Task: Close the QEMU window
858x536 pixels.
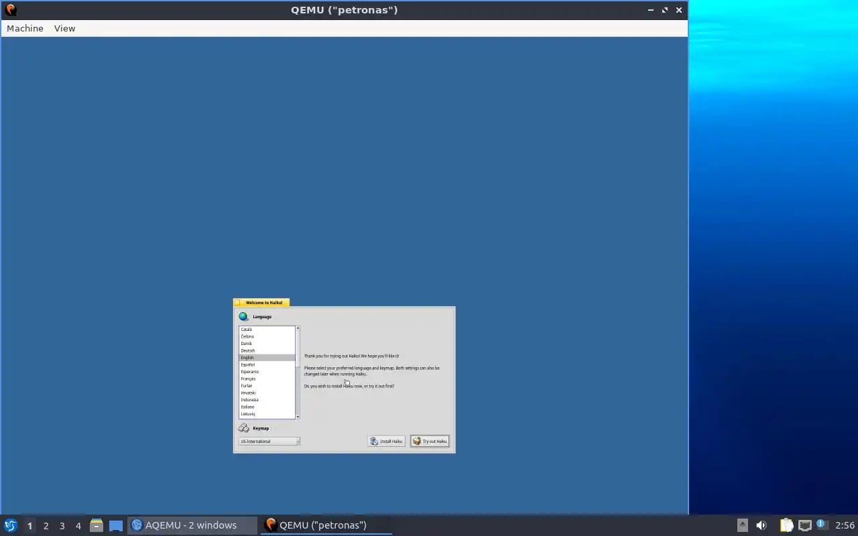Action: coord(679,10)
